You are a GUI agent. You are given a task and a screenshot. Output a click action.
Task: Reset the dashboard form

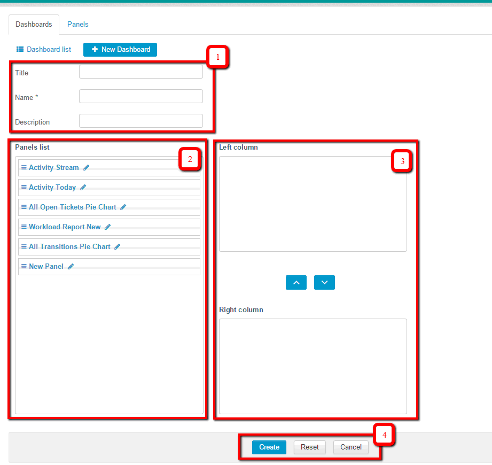(x=310, y=447)
